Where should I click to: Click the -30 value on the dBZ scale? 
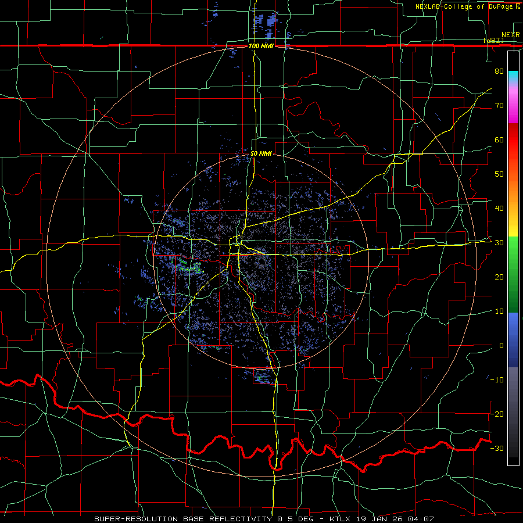pyautogui.click(x=497, y=448)
